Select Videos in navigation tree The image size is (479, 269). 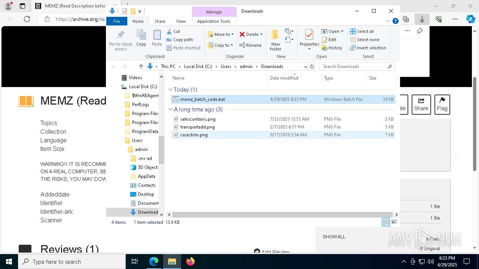tap(135, 78)
